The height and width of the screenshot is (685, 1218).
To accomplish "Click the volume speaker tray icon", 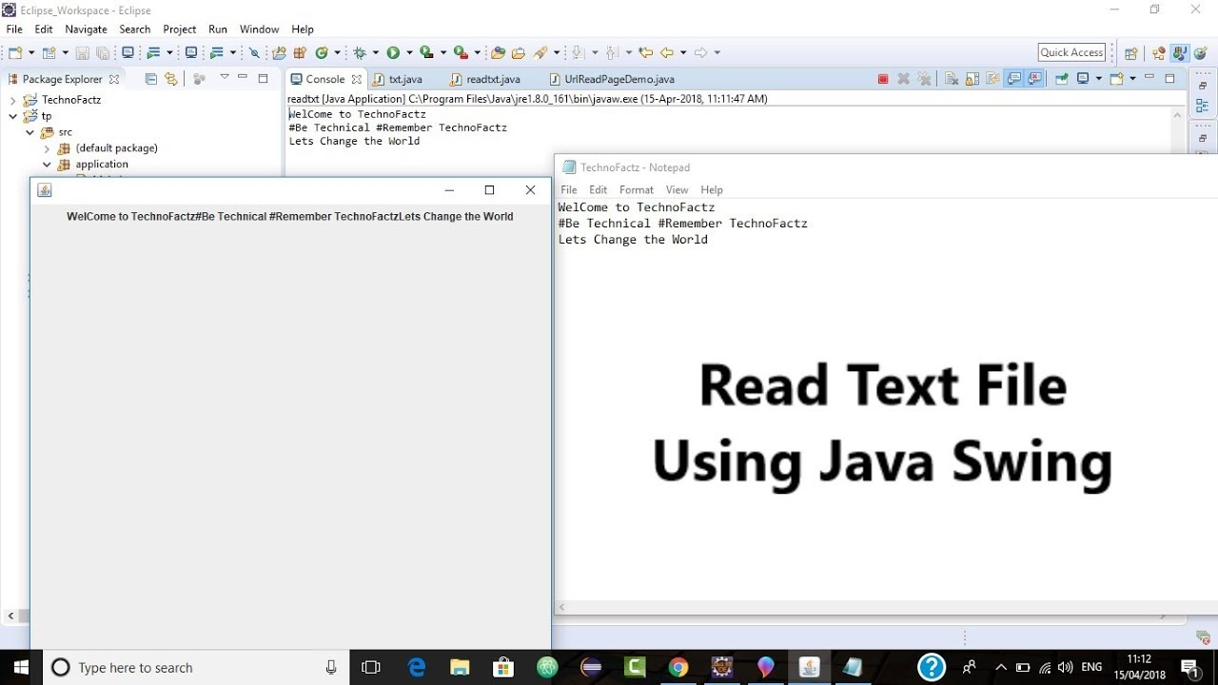I will 1066,667.
